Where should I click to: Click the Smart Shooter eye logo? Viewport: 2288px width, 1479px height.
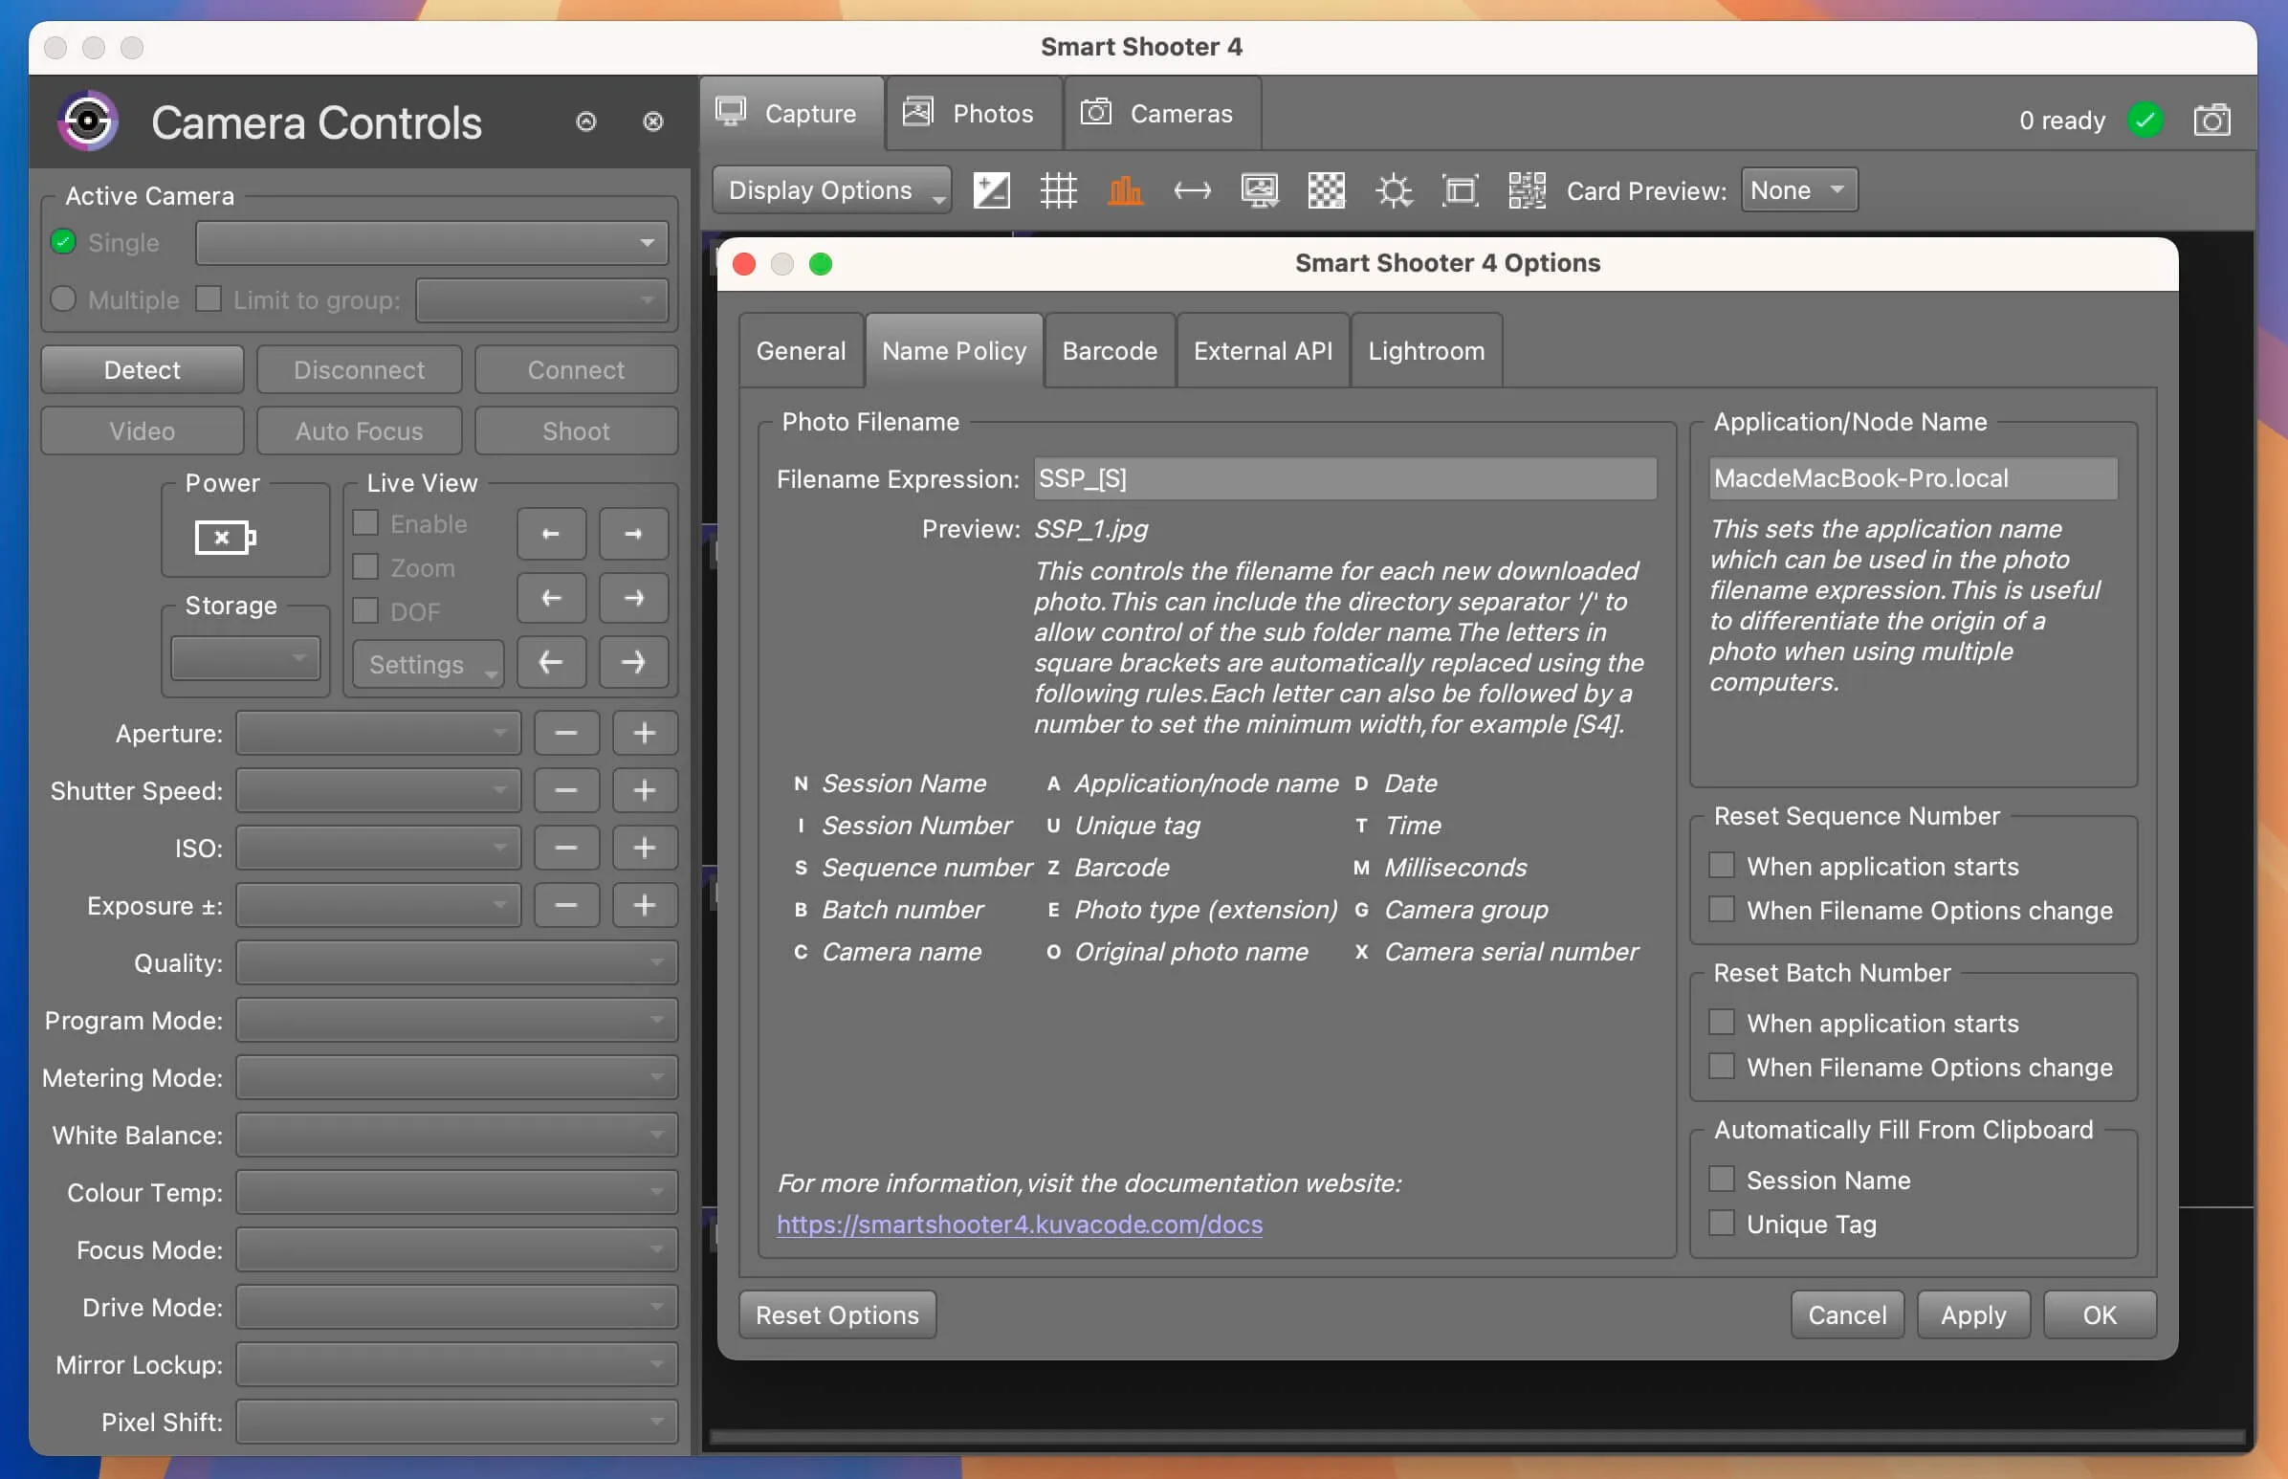87,121
